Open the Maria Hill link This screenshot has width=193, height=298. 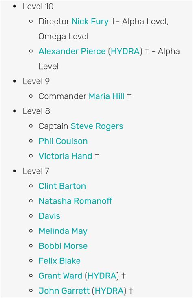coord(106,96)
